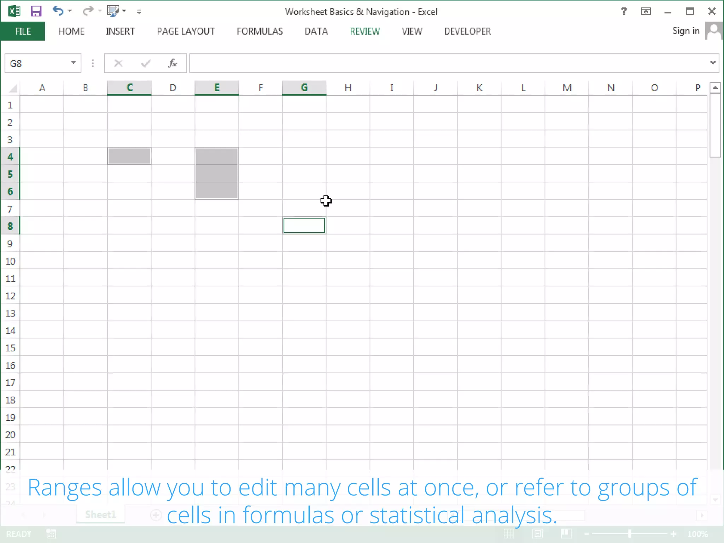
Task: Select column H header
Action: [x=348, y=88]
